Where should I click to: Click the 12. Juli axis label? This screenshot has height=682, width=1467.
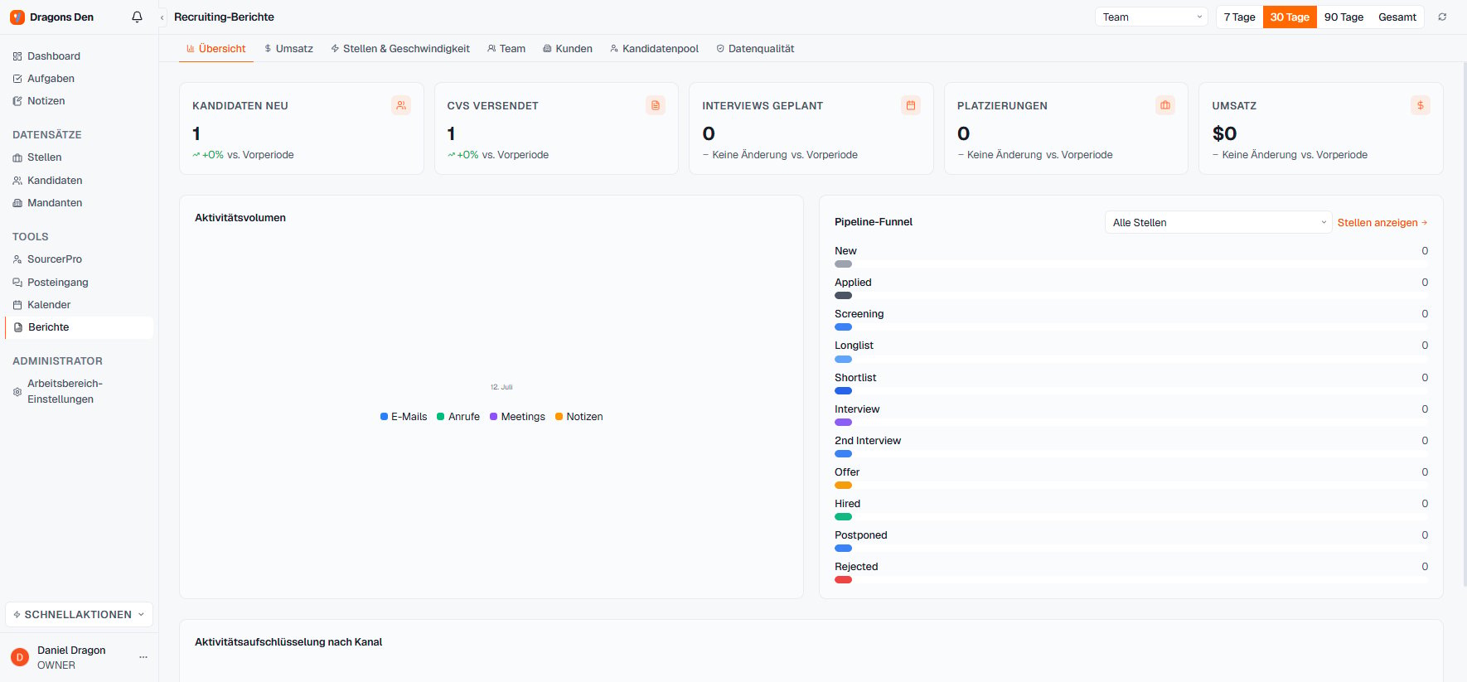(501, 387)
